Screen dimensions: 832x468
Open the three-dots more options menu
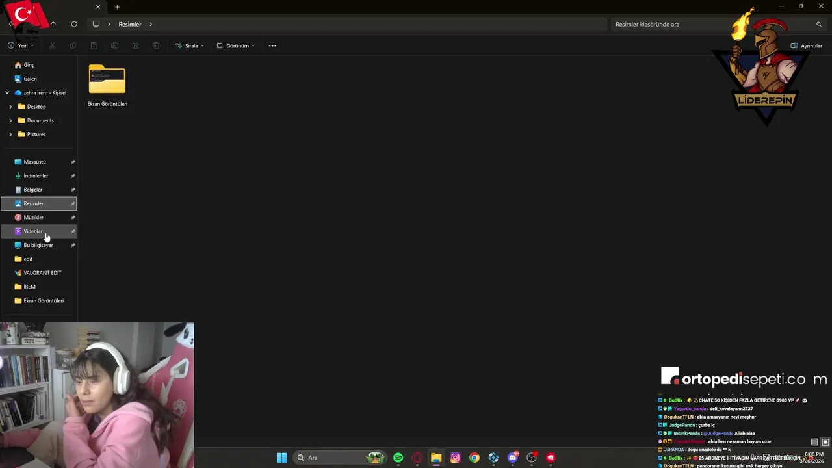pos(272,45)
